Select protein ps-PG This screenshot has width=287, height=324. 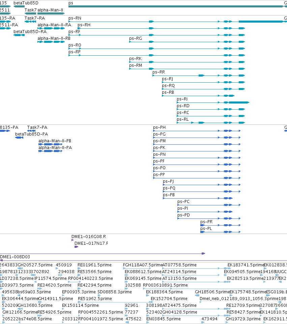click(197, 138)
